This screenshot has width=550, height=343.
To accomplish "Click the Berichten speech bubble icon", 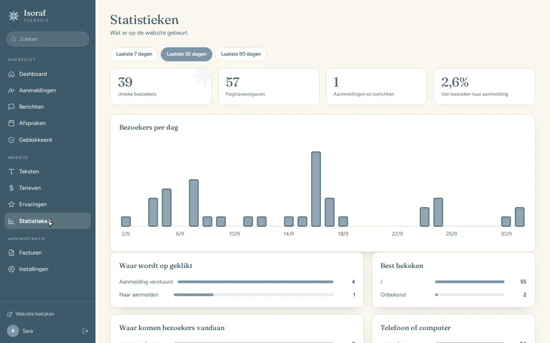I will tap(11, 107).
